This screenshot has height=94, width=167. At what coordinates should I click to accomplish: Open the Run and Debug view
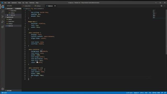coord(3,22)
